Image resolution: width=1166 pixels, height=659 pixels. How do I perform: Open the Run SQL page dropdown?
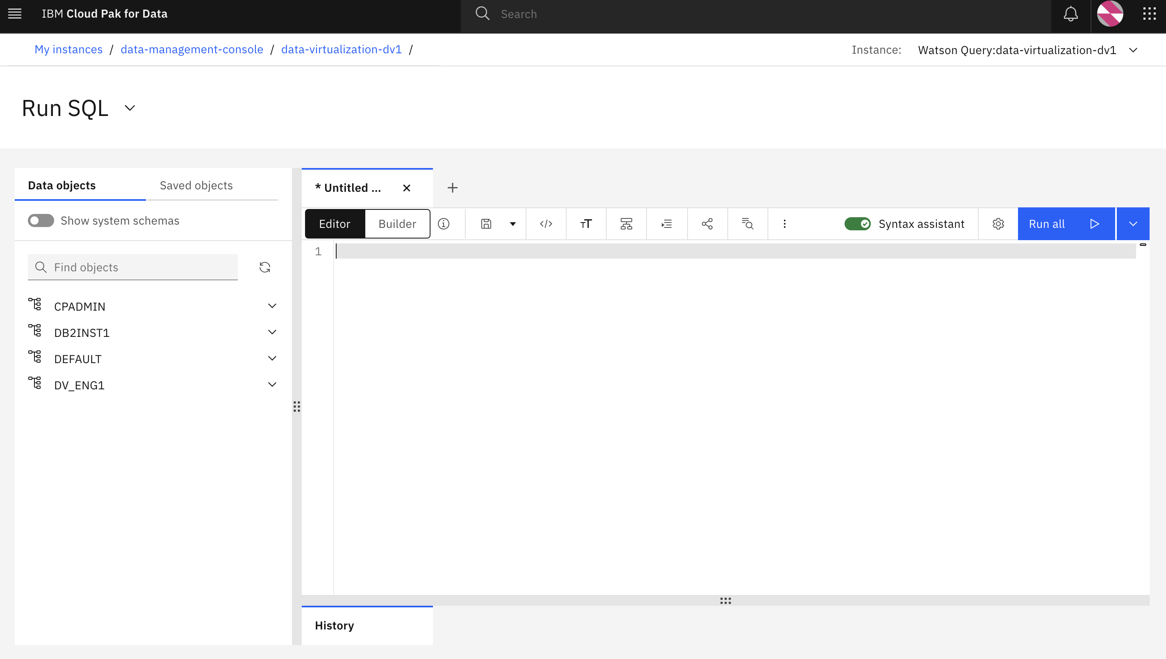click(130, 108)
